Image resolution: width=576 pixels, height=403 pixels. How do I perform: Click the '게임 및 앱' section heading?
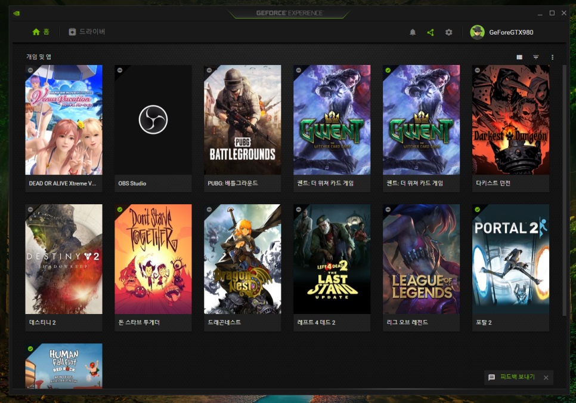[39, 57]
